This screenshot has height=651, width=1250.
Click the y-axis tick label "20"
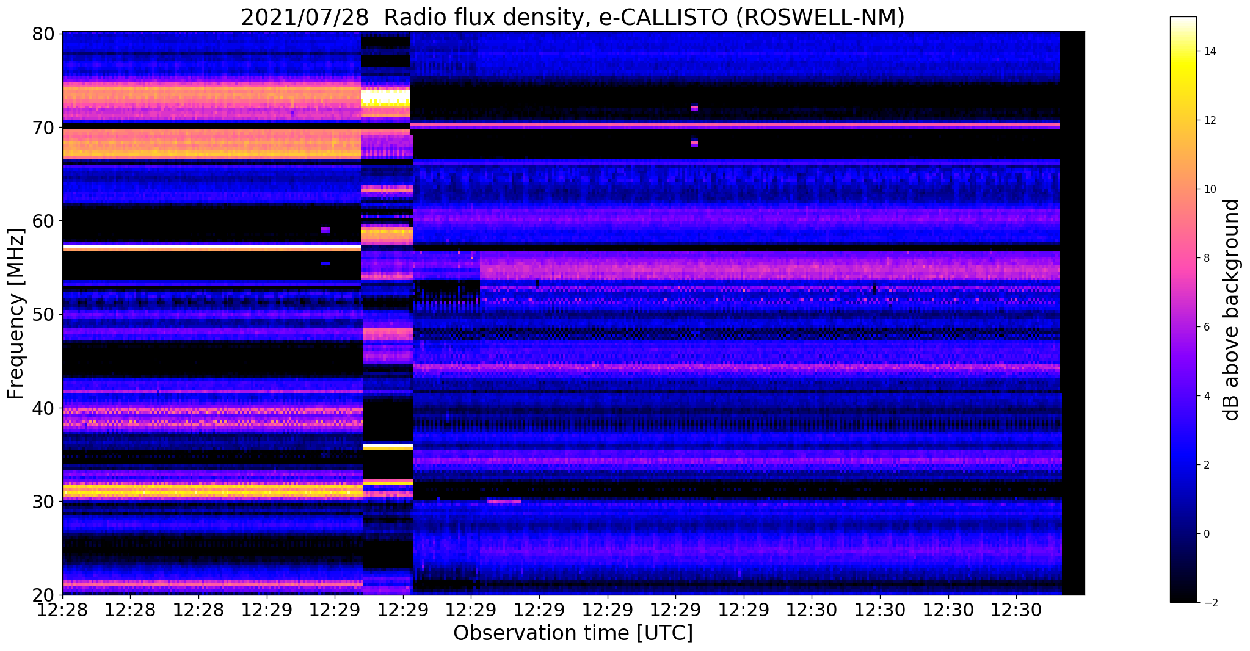42,595
